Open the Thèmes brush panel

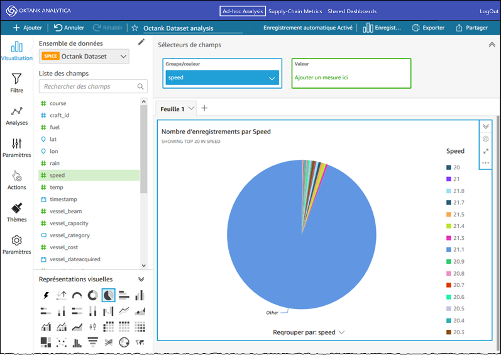point(16,212)
